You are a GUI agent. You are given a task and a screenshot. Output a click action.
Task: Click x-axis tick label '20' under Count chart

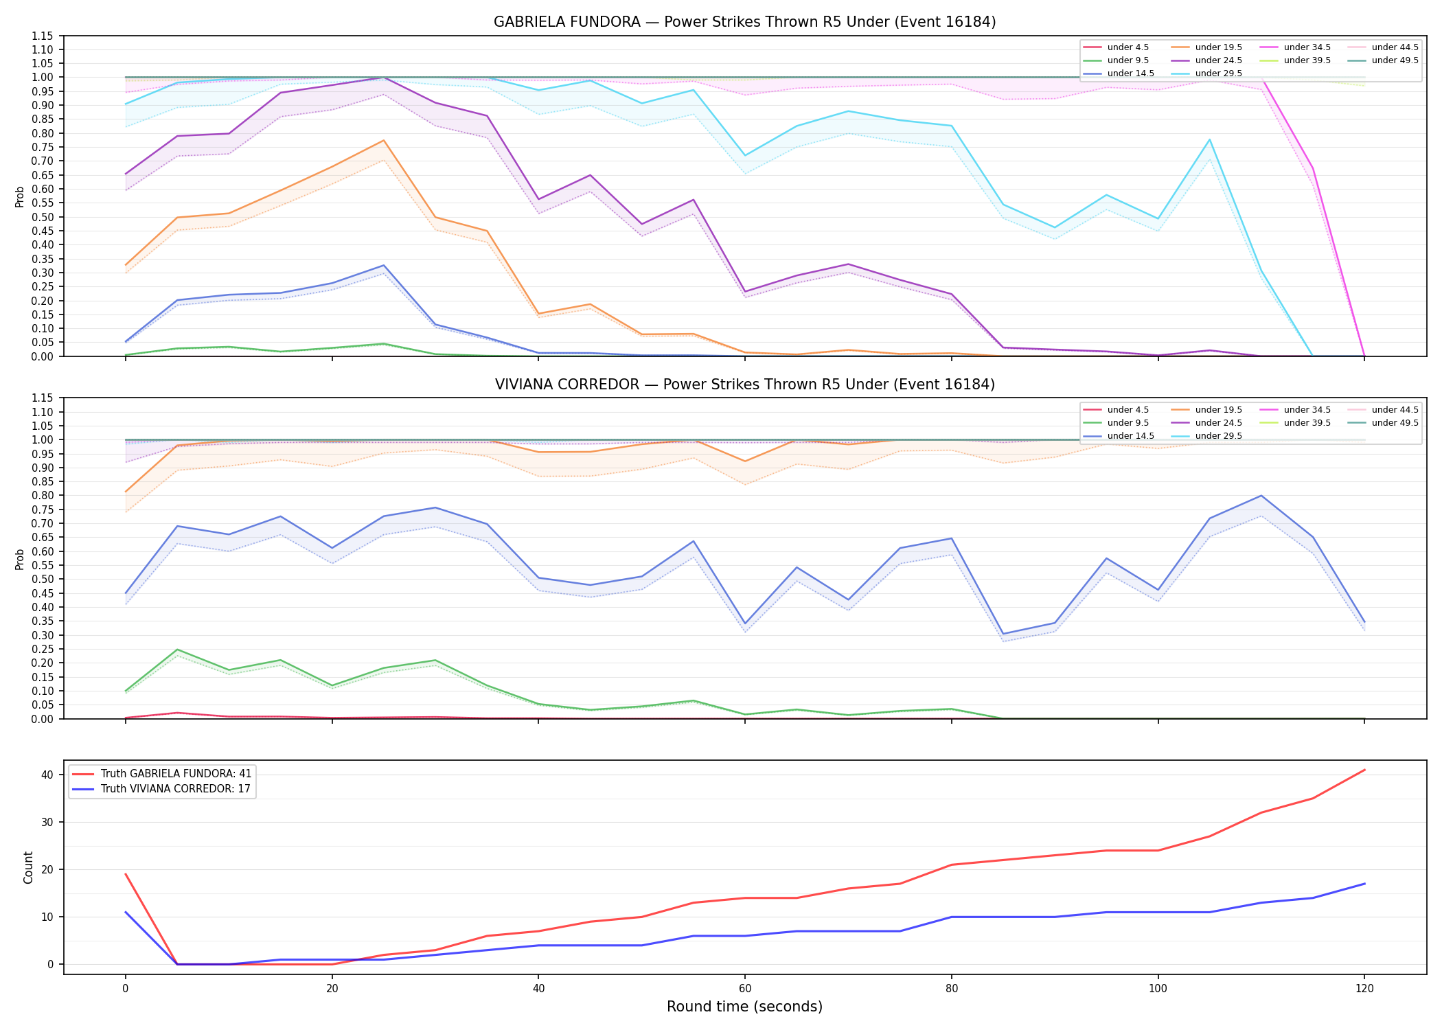pyautogui.click(x=332, y=989)
